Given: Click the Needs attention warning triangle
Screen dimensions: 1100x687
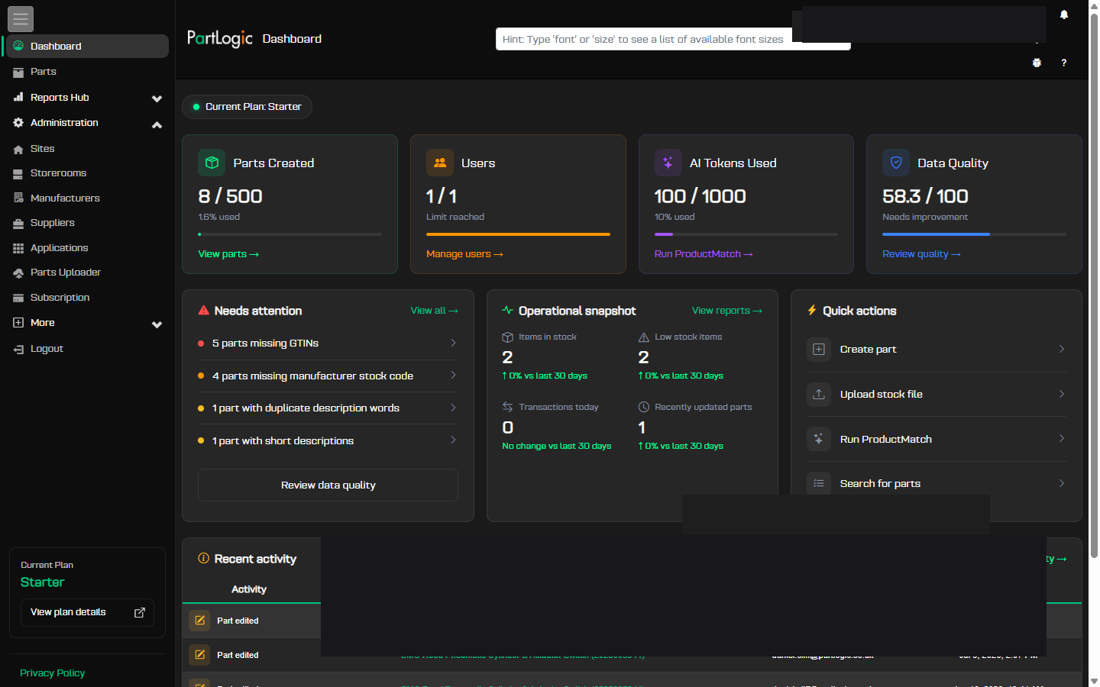Looking at the screenshot, I should 204,311.
